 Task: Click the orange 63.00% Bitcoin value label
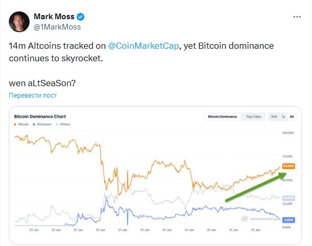coord(288,166)
